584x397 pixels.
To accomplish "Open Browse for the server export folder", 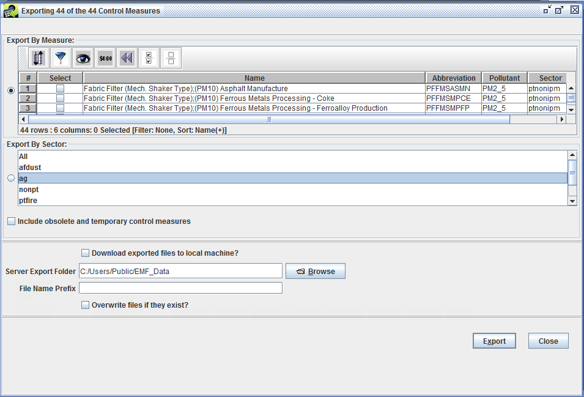I will pyautogui.click(x=315, y=270).
